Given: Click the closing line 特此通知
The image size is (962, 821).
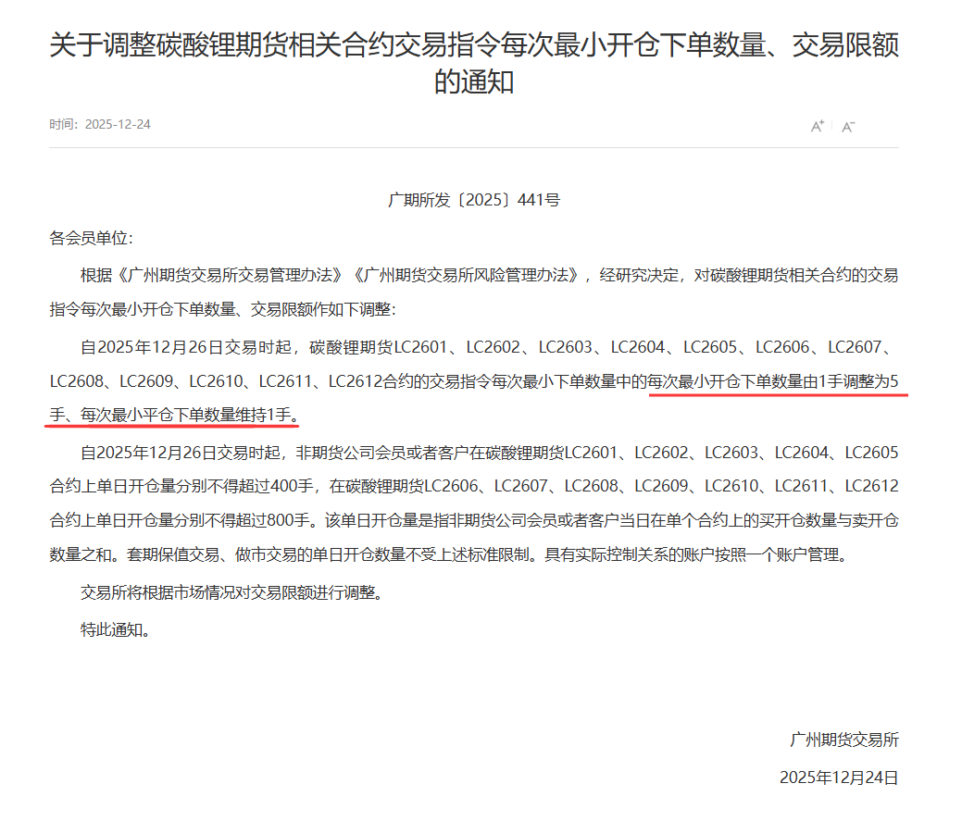Looking at the screenshot, I should point(115,629).
